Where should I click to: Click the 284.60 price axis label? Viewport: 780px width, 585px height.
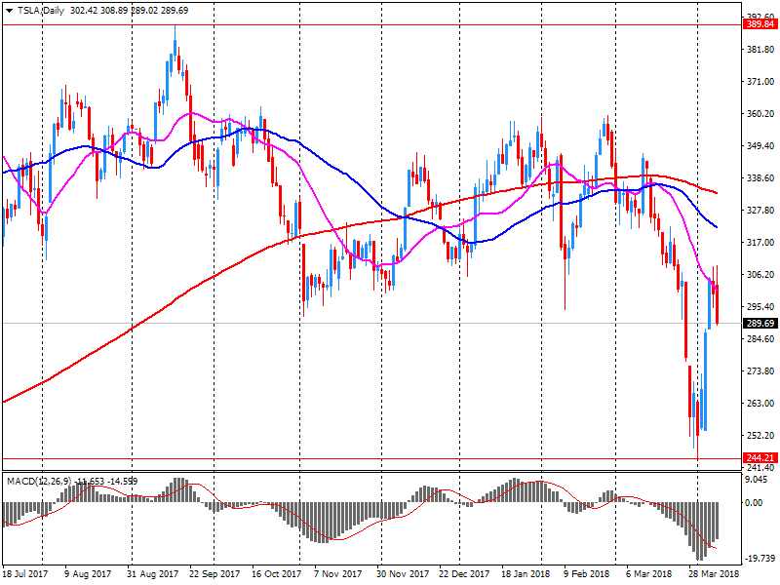pyautogui.click(x=760, y=338)
